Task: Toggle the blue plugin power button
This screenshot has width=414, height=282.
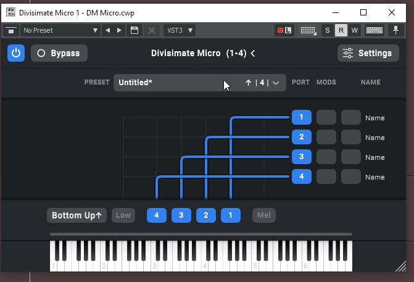Action: point(16,53)
